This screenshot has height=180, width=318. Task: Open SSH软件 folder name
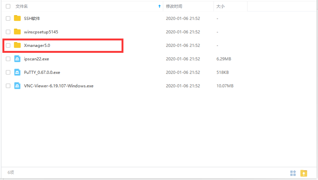click(x=32, y=18)
